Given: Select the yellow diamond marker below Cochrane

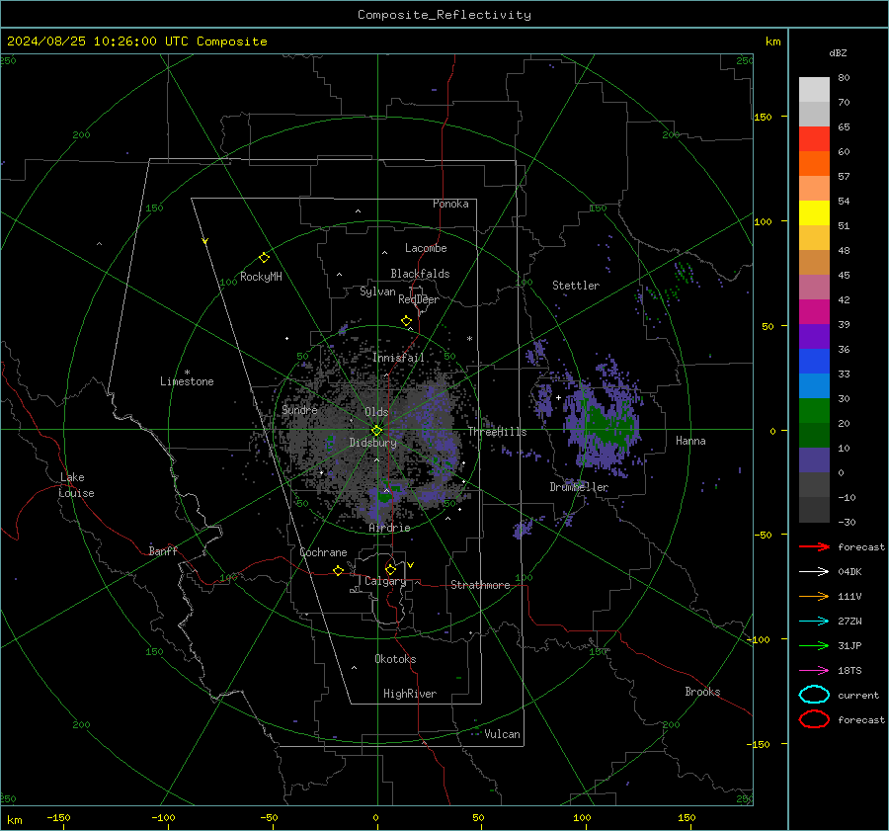Looking at the screenshot, I should click(338, 570).
